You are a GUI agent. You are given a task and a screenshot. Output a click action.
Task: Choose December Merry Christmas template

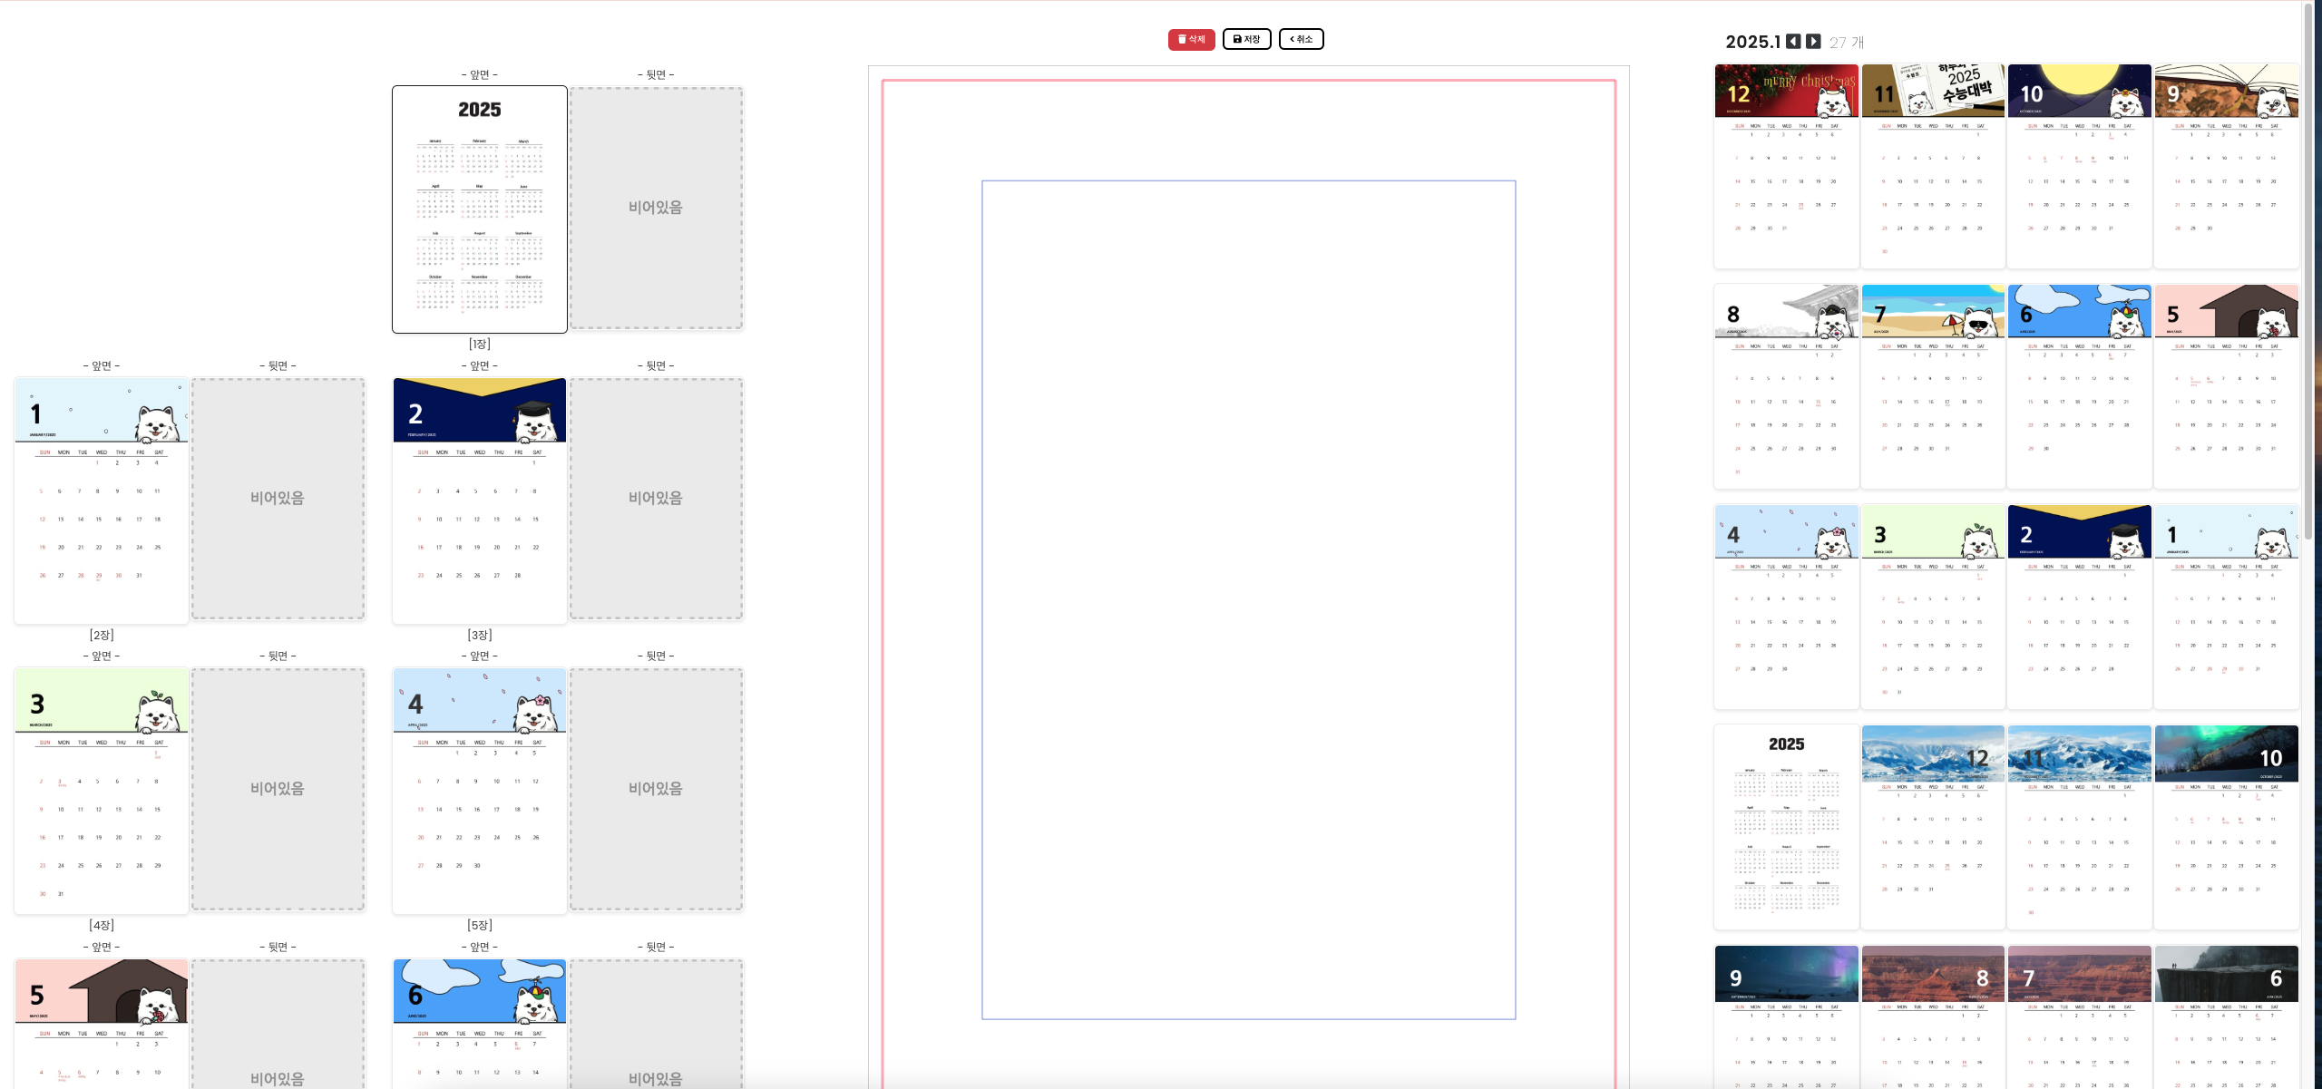(1786, 166)
